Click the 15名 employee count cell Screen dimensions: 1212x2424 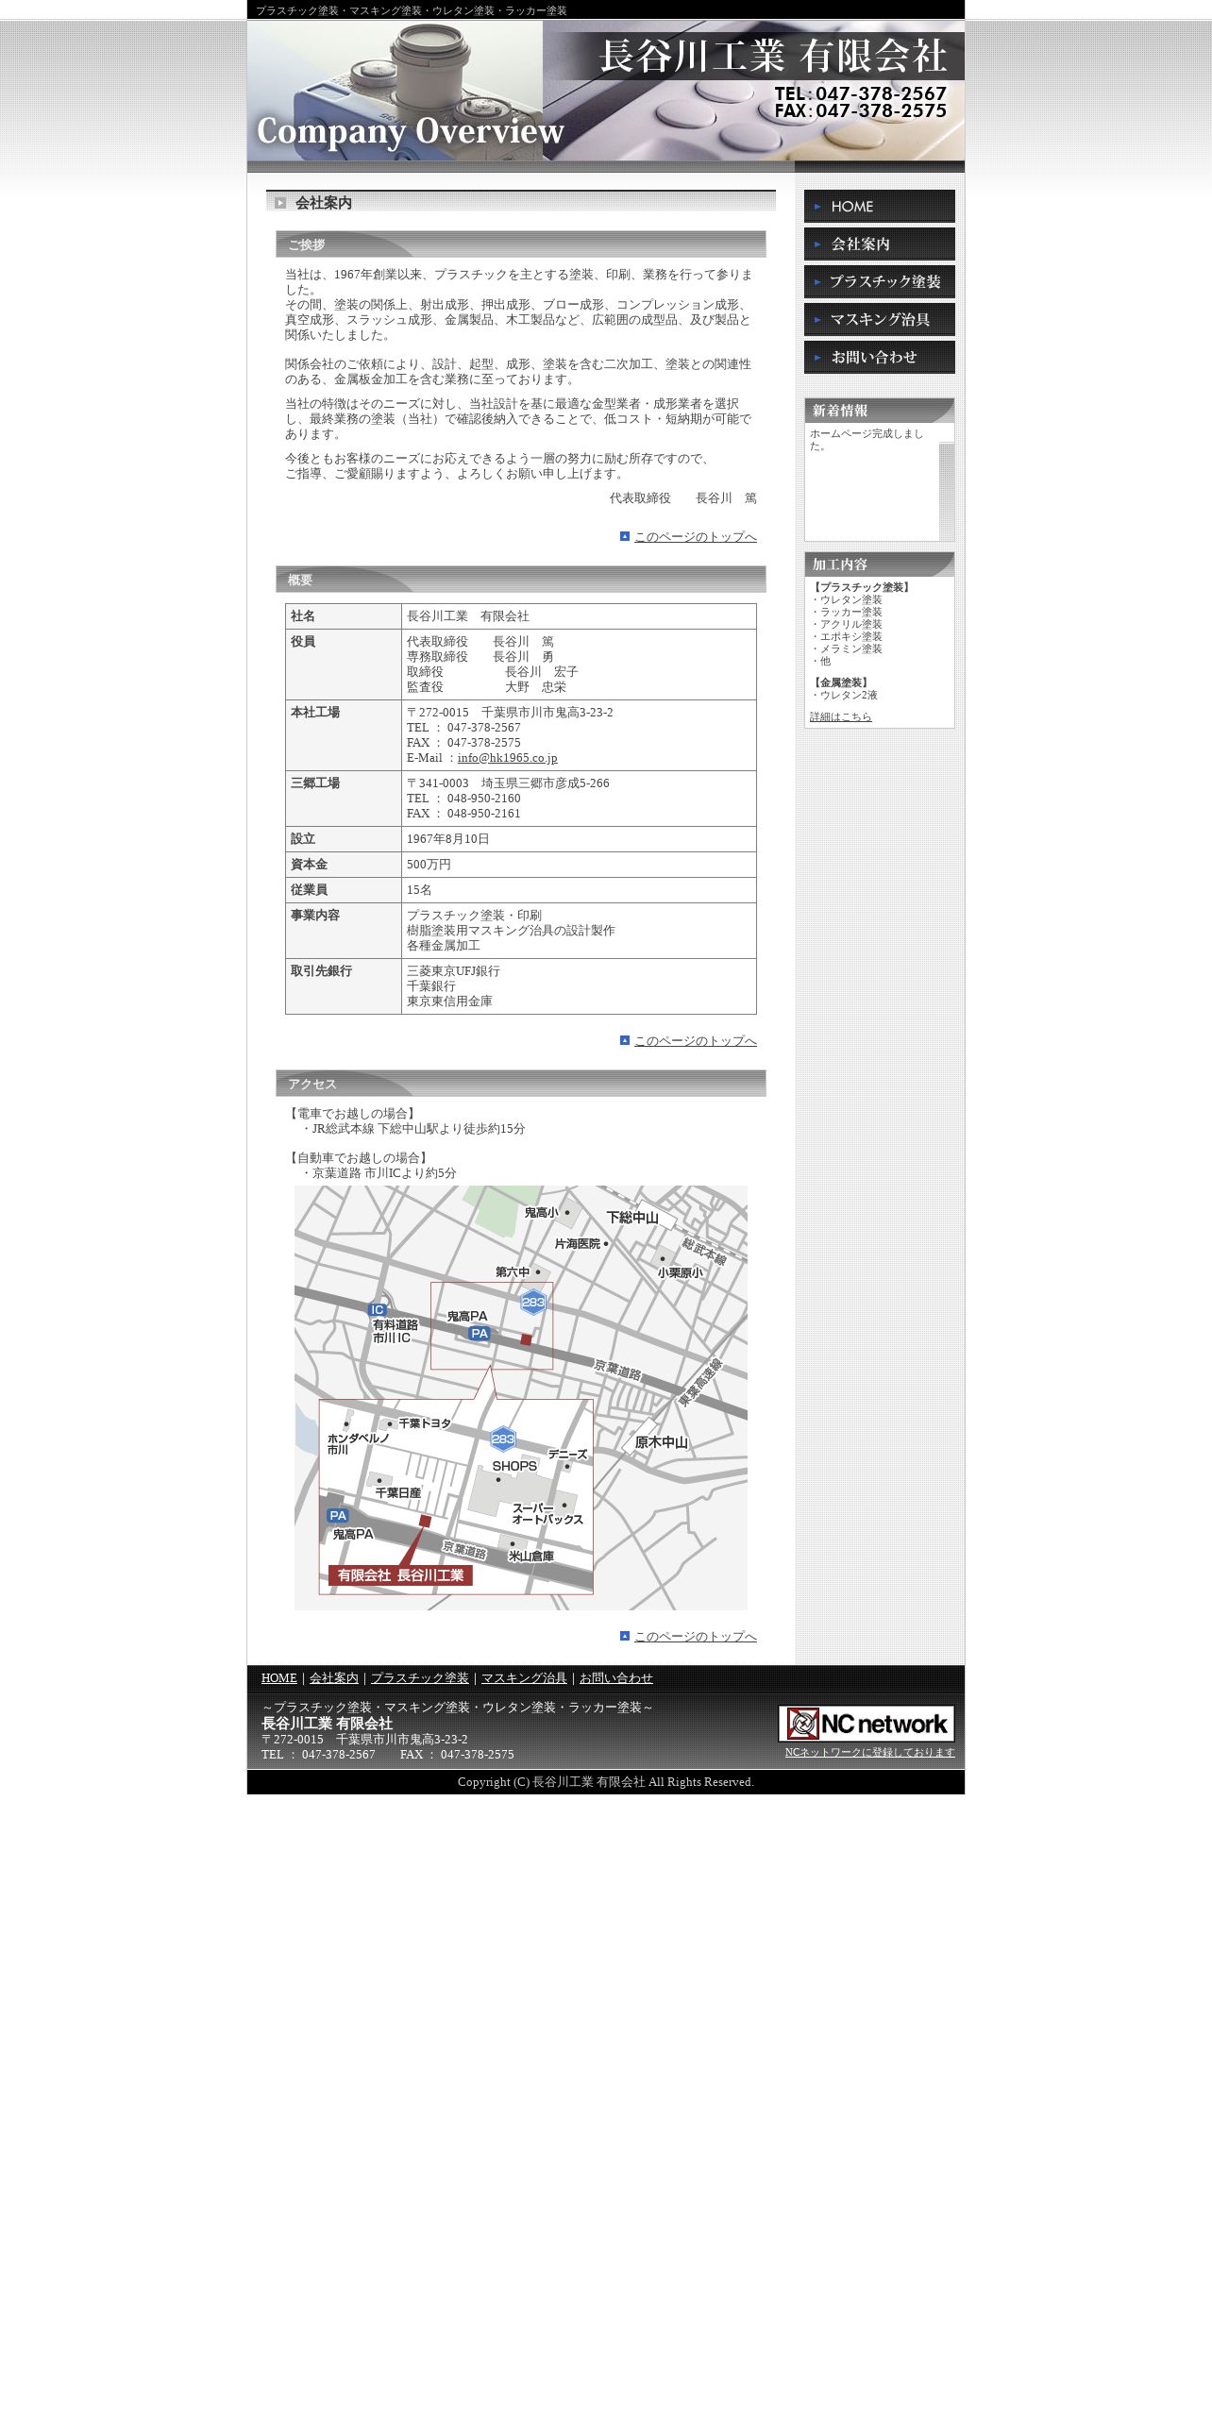[x=579, y=890]
